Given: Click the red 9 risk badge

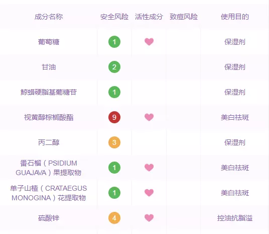Looking at the screenshot, I should tap(114, 117).
